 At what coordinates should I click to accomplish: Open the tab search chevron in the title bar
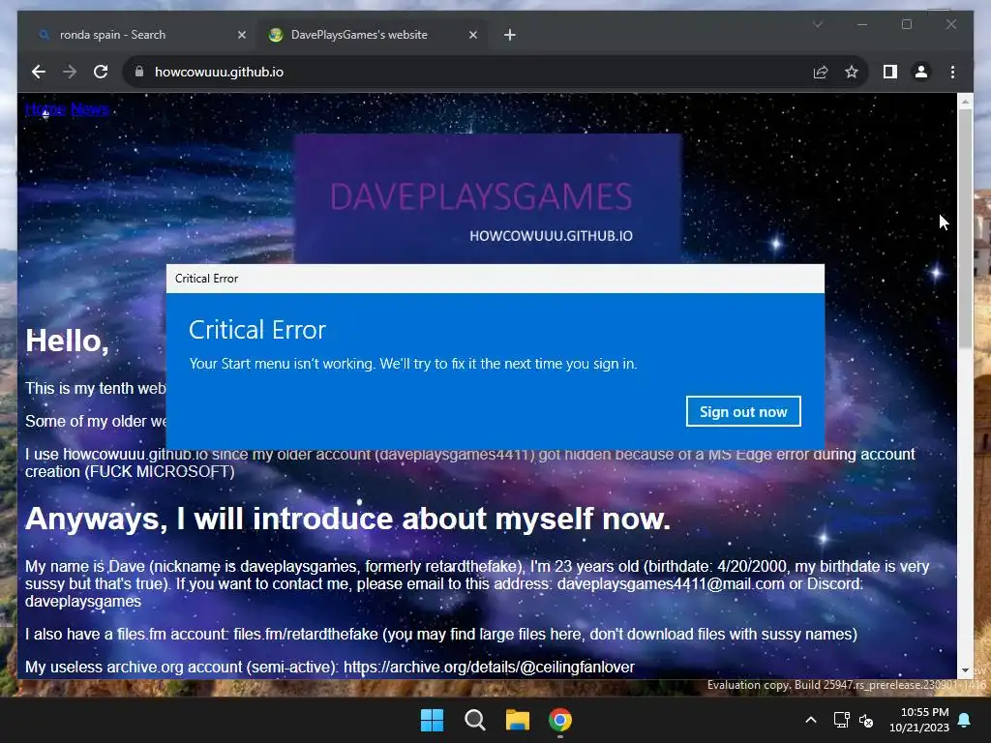pyautogui.click(x=818, y=24)
